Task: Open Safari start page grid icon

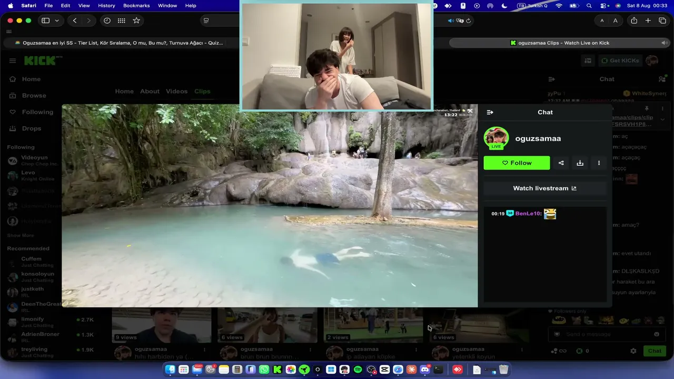Action: 122,21
